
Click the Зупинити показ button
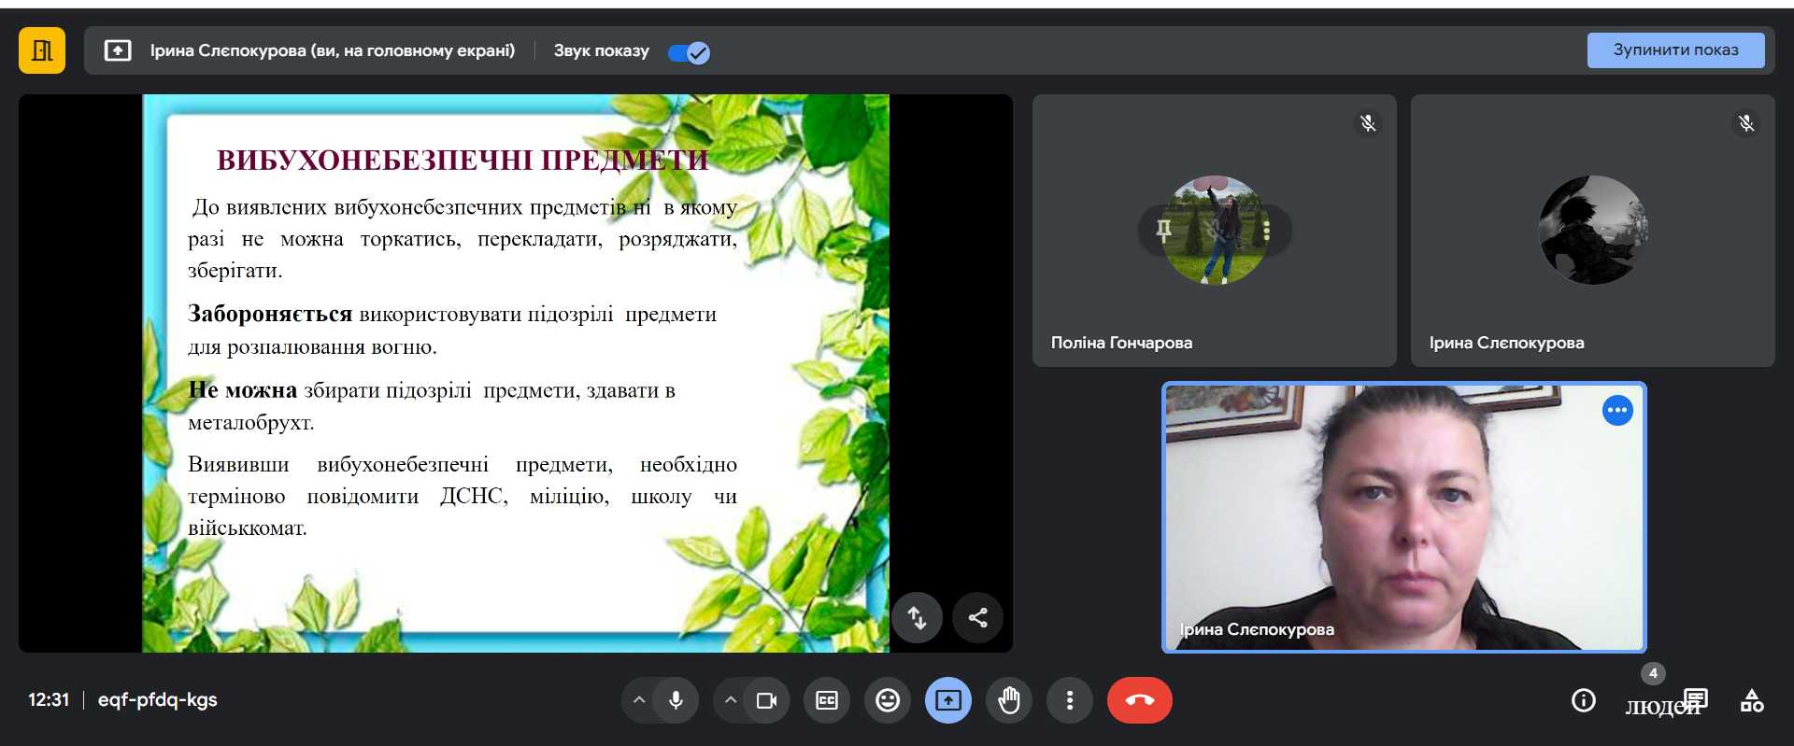point(1675,50)
